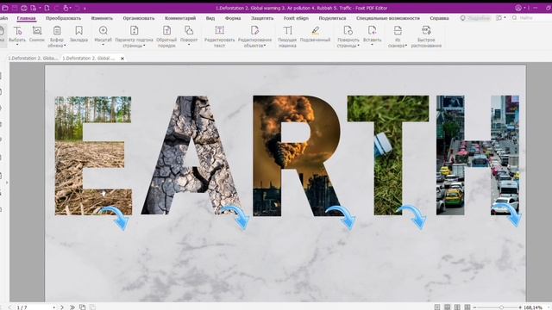552x310 pixels.
Task: Choose the Подсвеченный highlight tool
Action: (x=316, y=31)
